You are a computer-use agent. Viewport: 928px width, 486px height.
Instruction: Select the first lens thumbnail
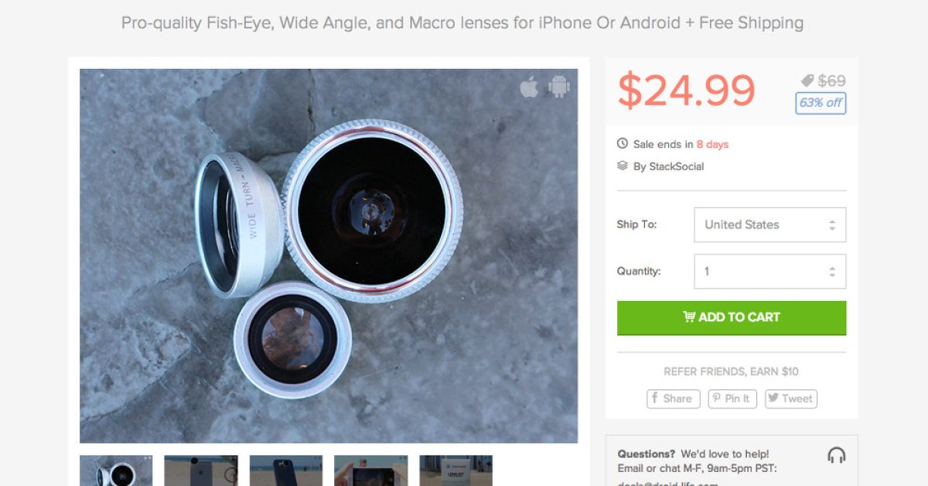(x=116, y=471)
